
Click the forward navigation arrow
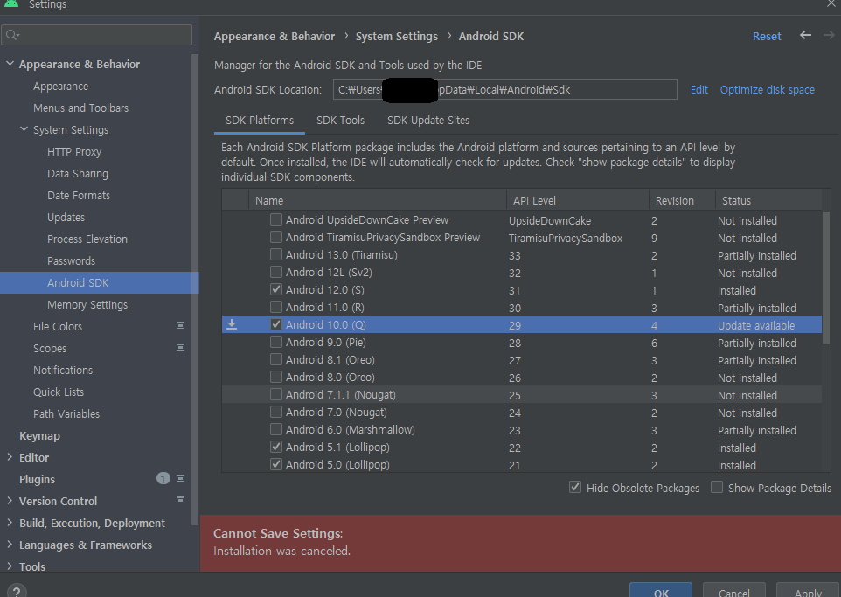[x=830, y=36]
